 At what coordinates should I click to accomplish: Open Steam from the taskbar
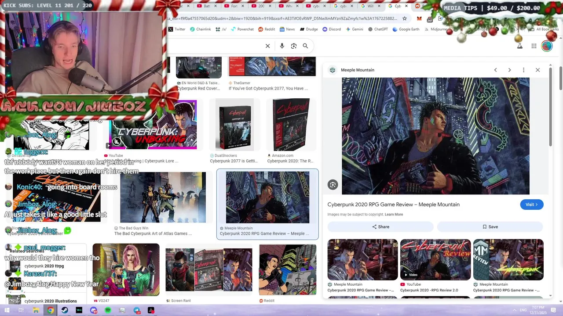point(65,310)
